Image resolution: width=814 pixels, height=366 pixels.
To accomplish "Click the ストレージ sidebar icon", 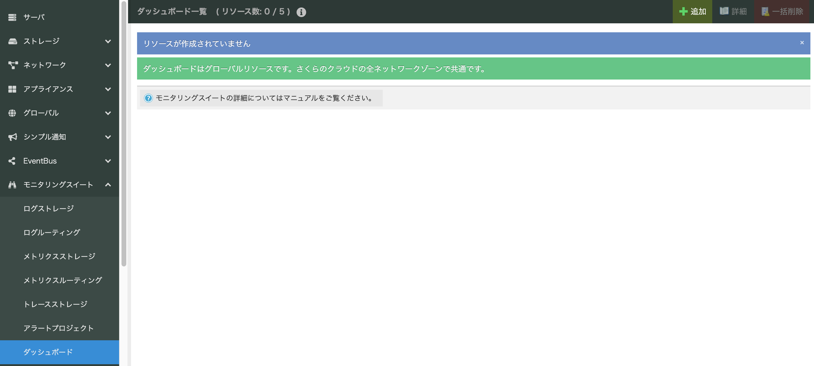I will [13, 41].
